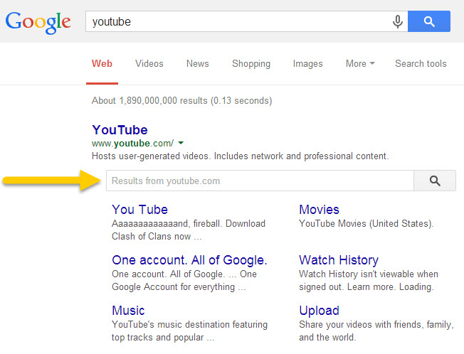Screen dimensions: 464x354
Task: Expand the green arrow beside www.youtube.com
Action: click(x=181, y=143)
